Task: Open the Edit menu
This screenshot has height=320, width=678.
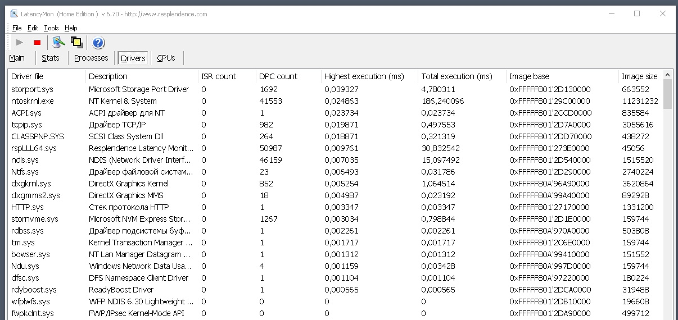Action: (33, 28)
